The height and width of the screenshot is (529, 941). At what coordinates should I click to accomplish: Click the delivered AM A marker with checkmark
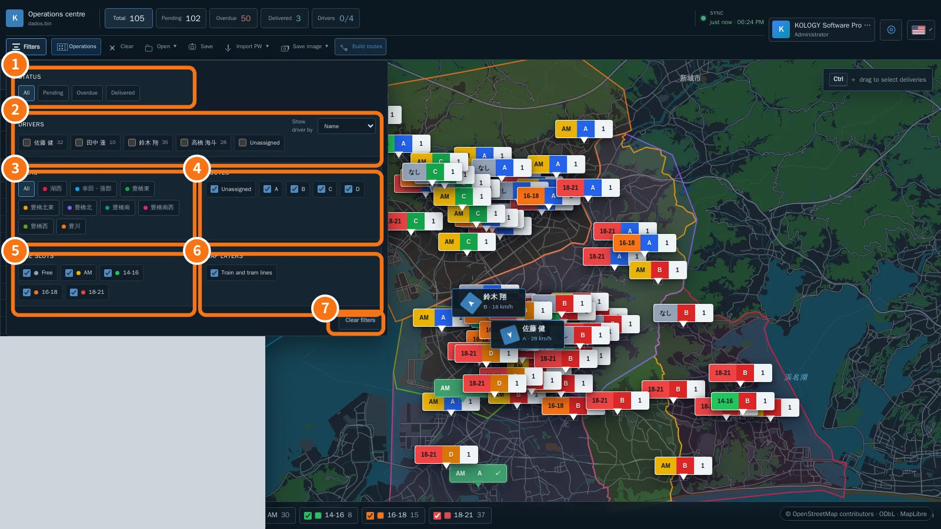point(478,473)
